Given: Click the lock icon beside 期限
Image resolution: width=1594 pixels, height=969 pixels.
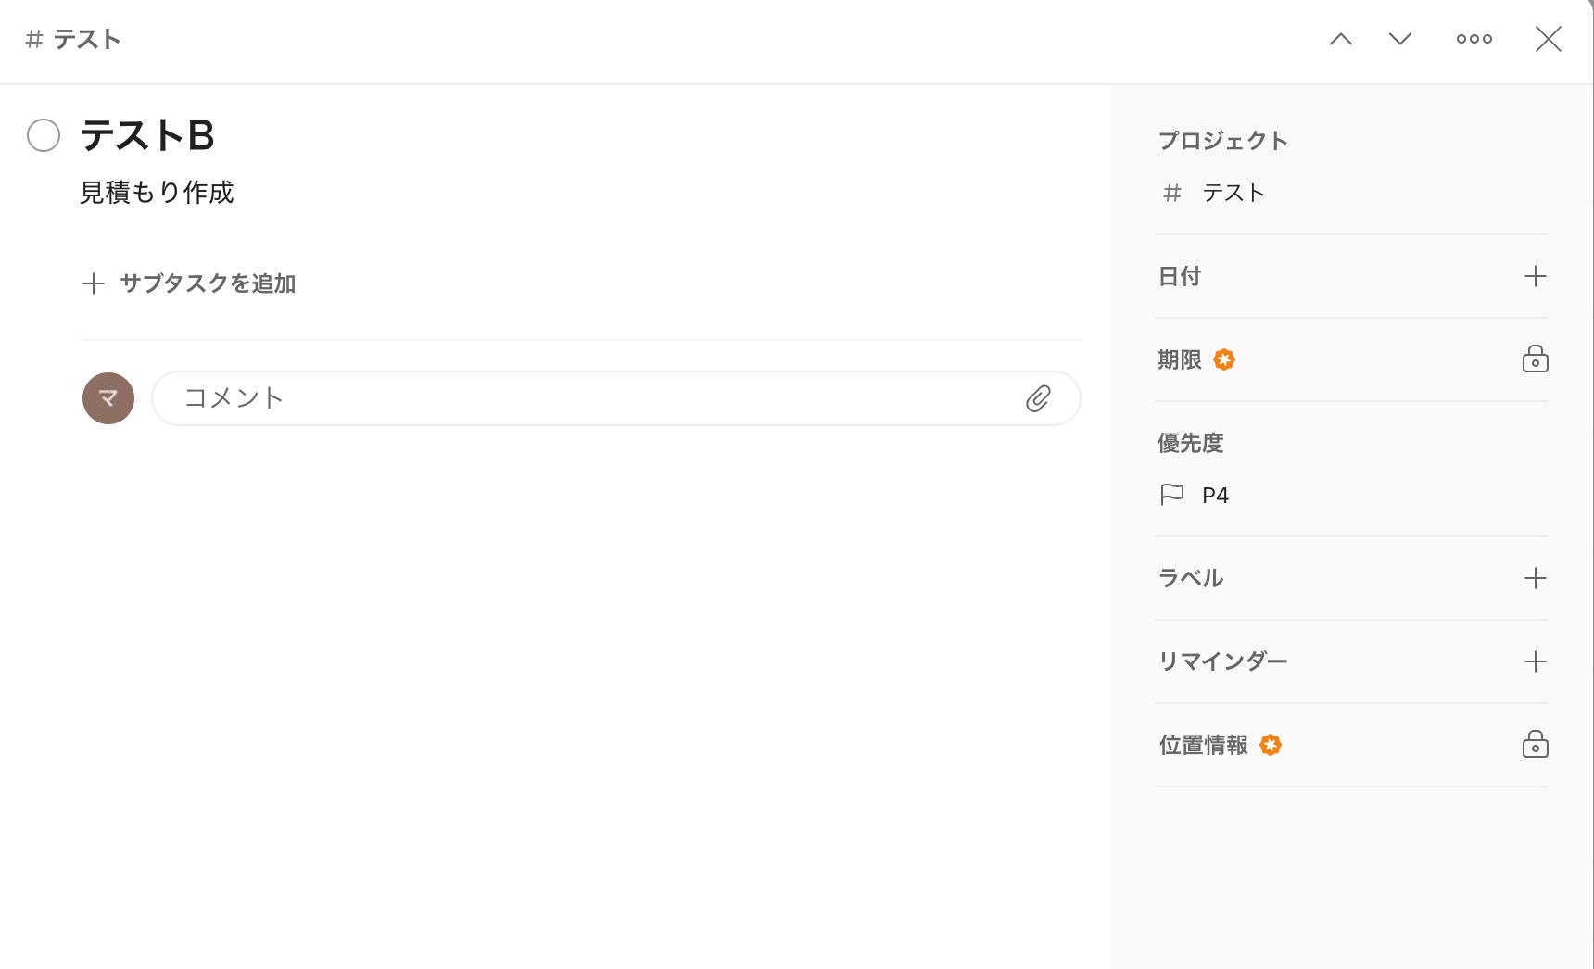Looking at the screenshot, I should (x=1535, y=359).
